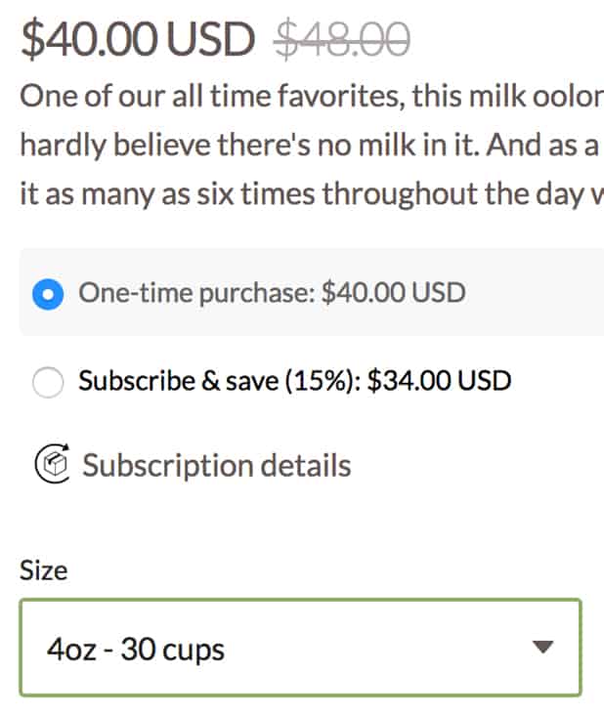Image resolution: width=604 pixels, height=716 pixels.
Task: Click the word 'cups' in size selector
Action: coord(193,649)
